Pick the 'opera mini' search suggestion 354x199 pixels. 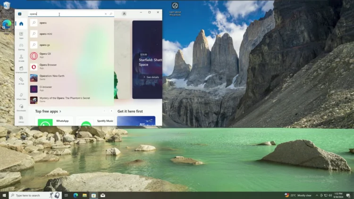71,33
